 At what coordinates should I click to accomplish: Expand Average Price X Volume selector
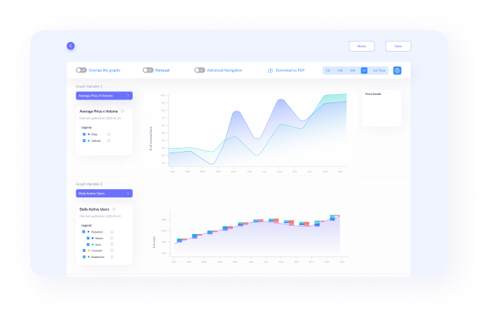point(104,96)
